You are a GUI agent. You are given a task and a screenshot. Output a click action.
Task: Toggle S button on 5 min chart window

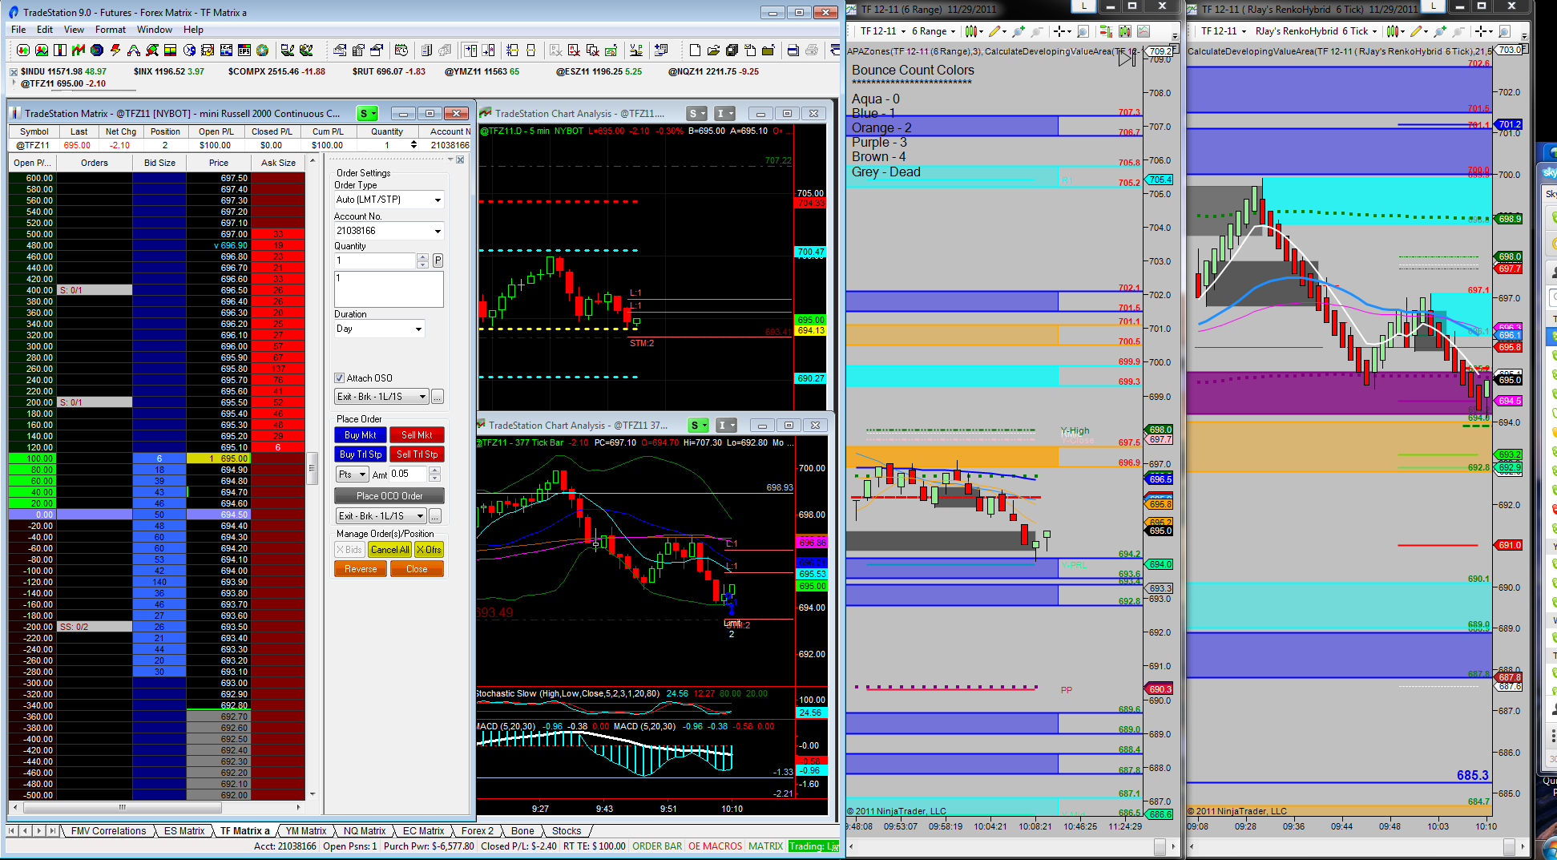point(698,113)
